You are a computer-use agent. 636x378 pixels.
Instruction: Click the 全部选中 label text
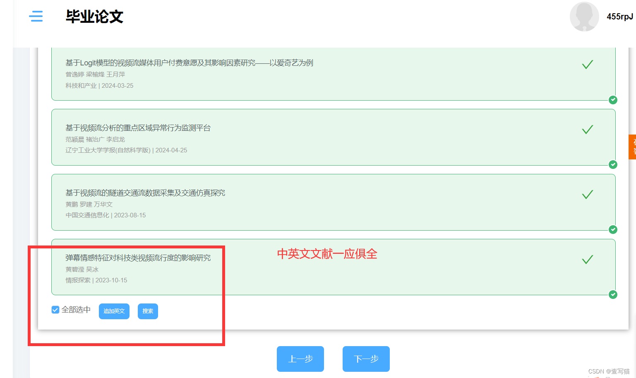(x=76, y=310)
